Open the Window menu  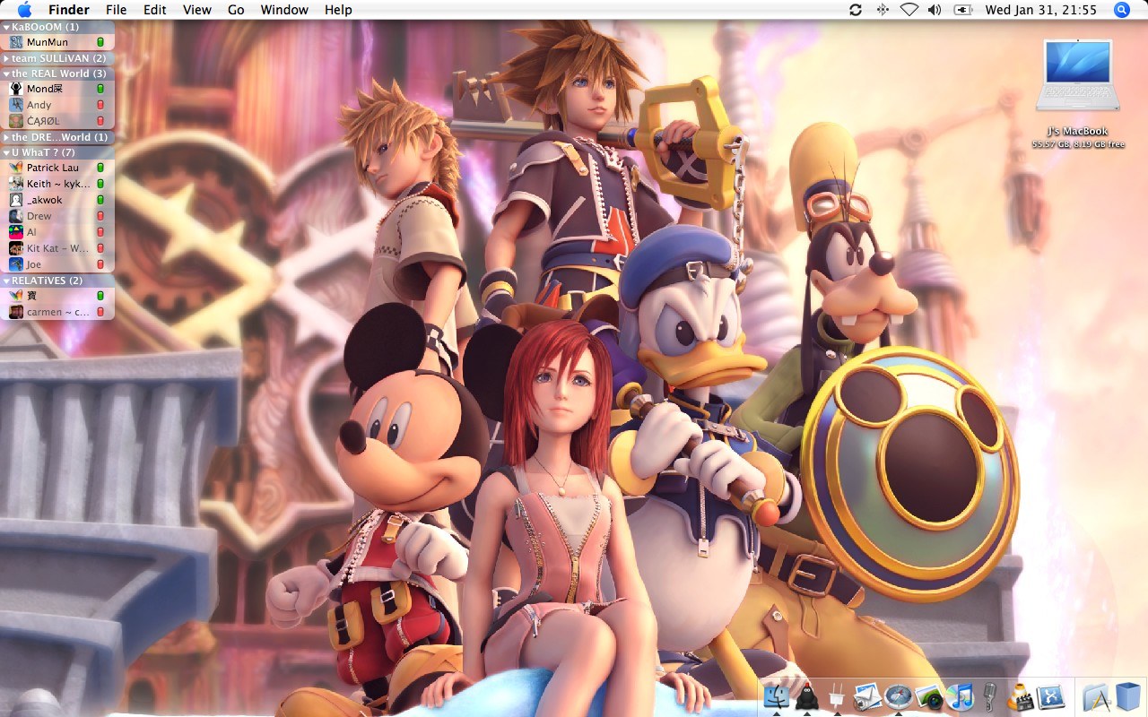tap(284, 10)
